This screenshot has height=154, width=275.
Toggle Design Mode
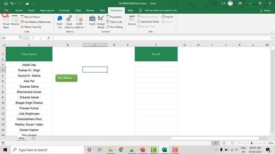pyautogui.click(x=101, y=22)
